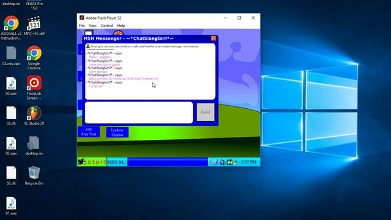Click the Adobe Flash Player title bar icon
This screenshot has width=391, height=220.
81,18
